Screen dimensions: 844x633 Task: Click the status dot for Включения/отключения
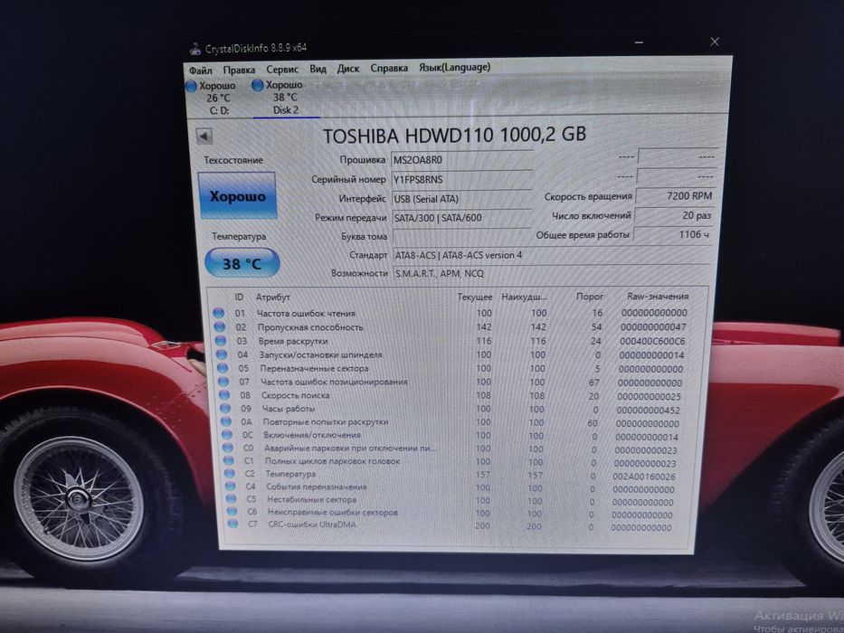pos(227,435)
